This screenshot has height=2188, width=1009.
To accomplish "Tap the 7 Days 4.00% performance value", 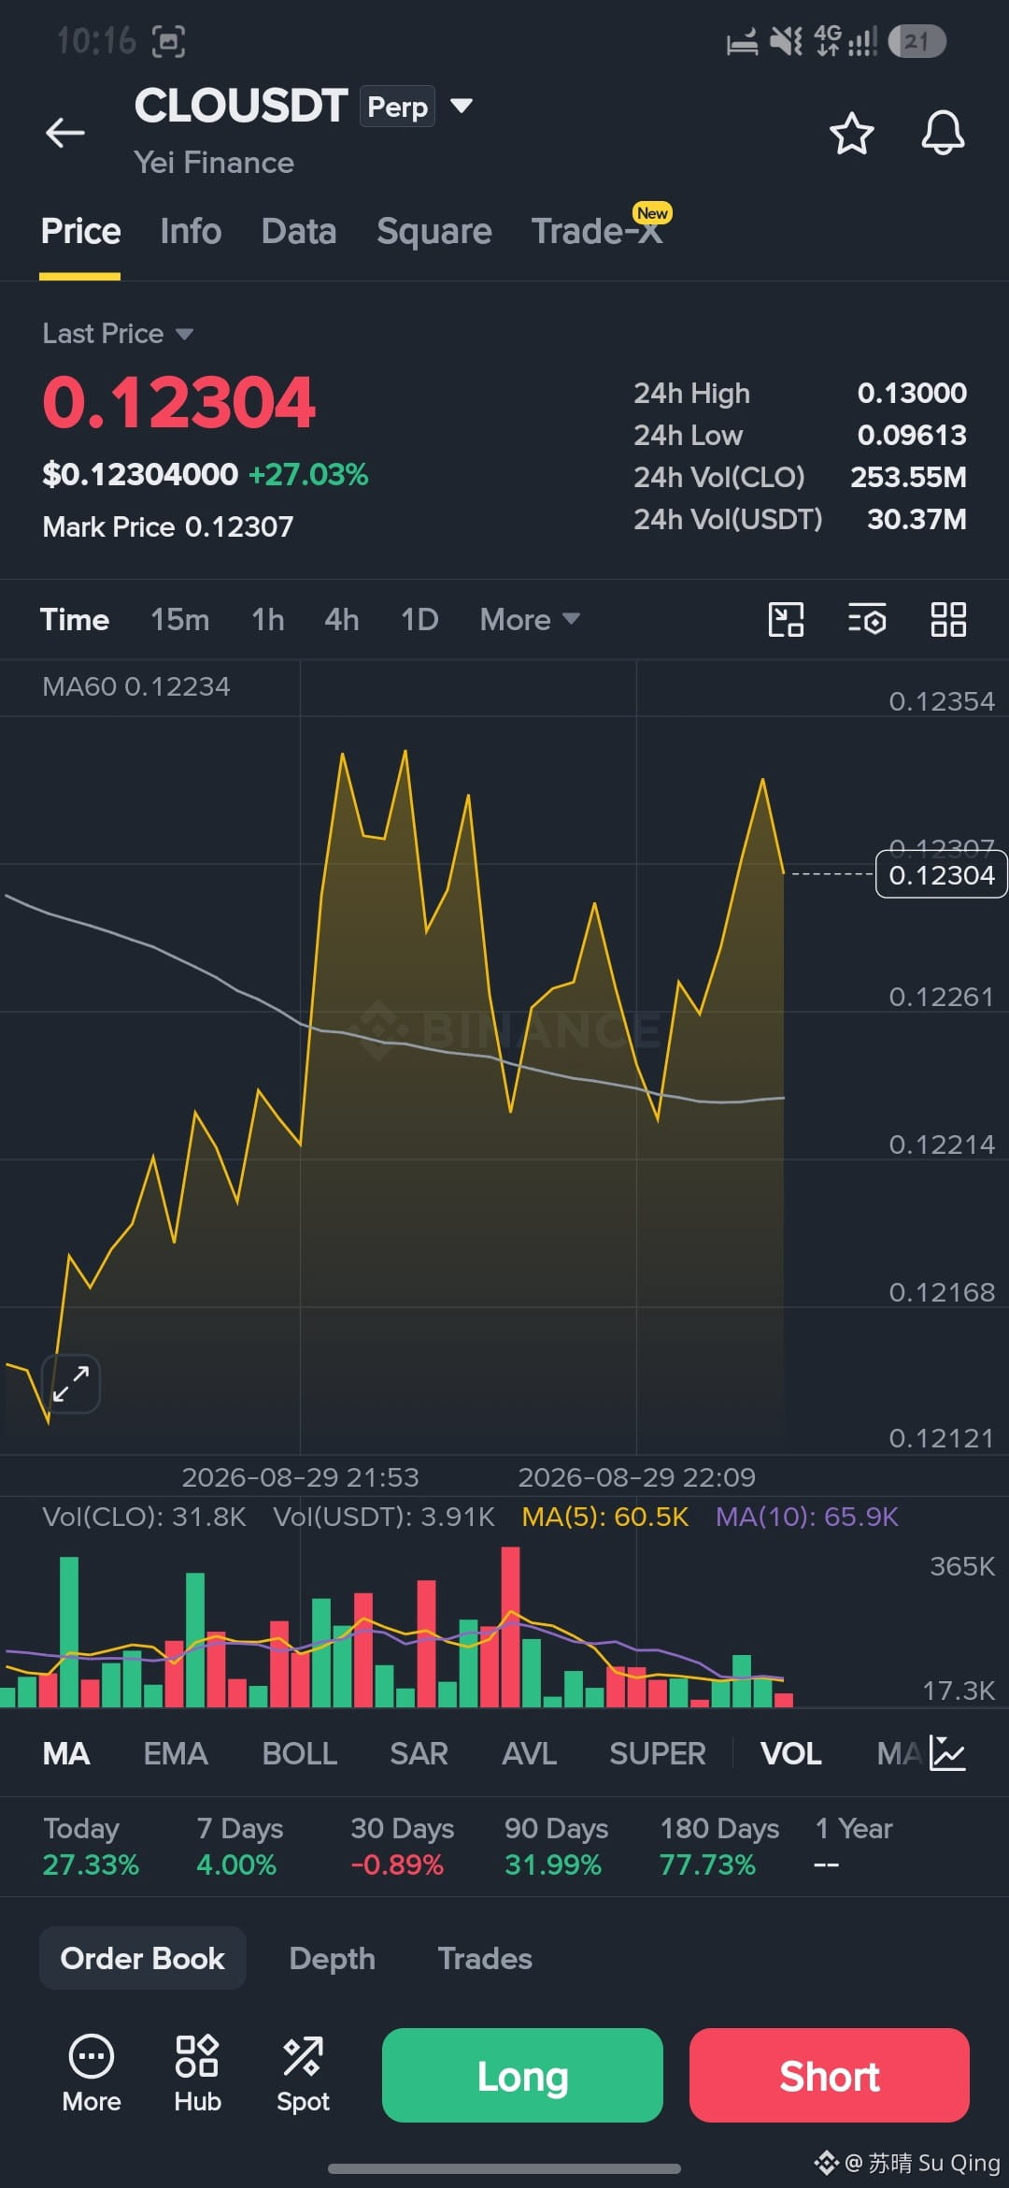I will point(236,1864).
